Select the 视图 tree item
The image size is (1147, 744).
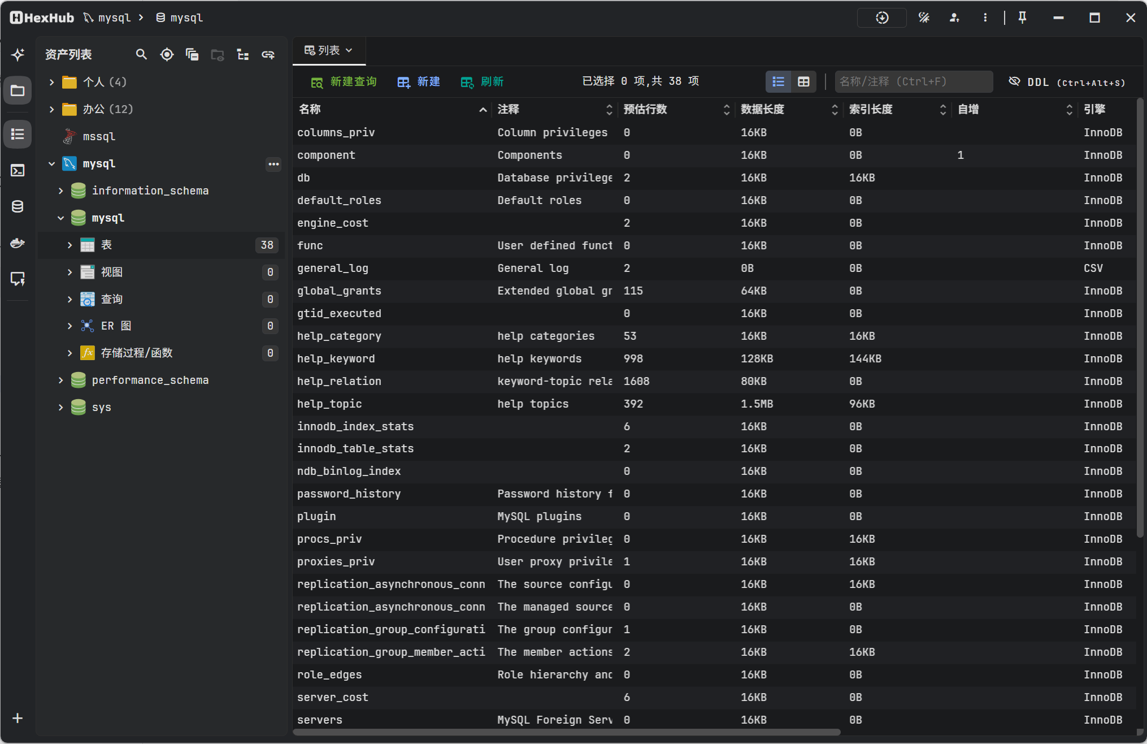pos(160,272)
